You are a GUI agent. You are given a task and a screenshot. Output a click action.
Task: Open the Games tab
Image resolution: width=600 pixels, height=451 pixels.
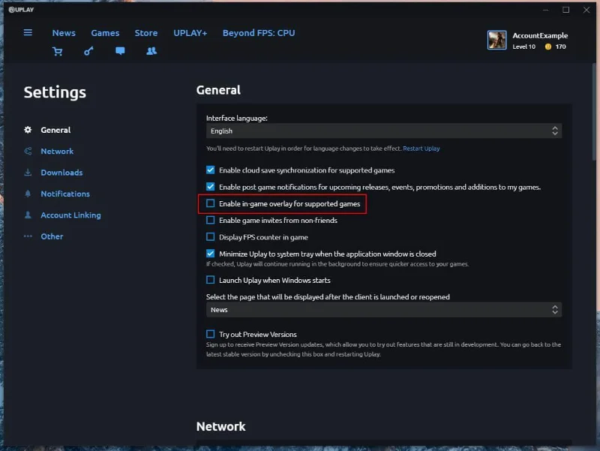coord(105,33)
